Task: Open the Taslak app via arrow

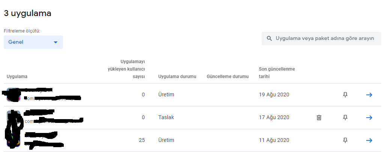Action: pos(369,118)
